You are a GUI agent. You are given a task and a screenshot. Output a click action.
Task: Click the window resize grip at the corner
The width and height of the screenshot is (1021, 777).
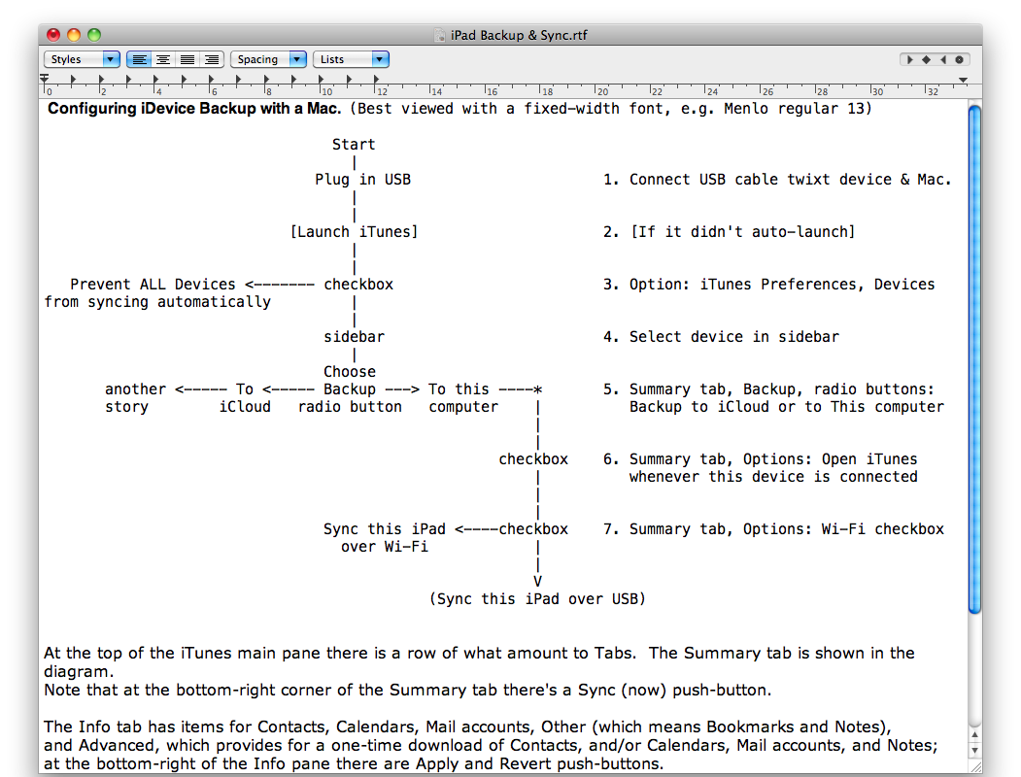974,768
